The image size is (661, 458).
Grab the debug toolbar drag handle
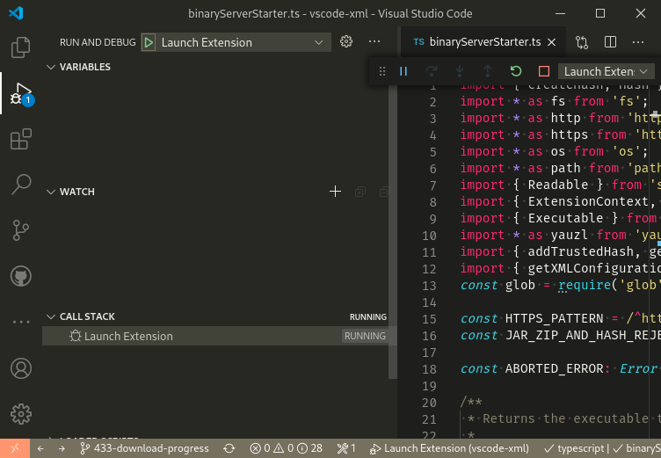(382, 71)
